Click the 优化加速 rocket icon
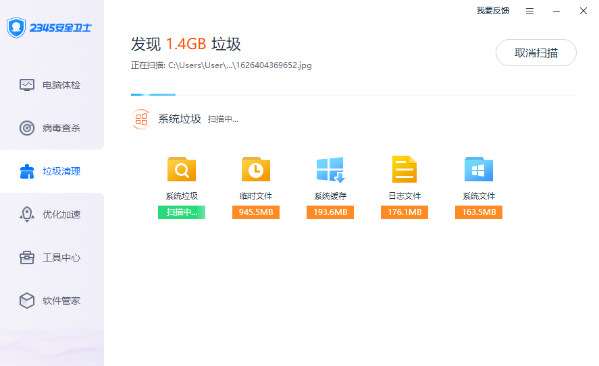The height and width of the screenshot is (366, 599). 27,214
